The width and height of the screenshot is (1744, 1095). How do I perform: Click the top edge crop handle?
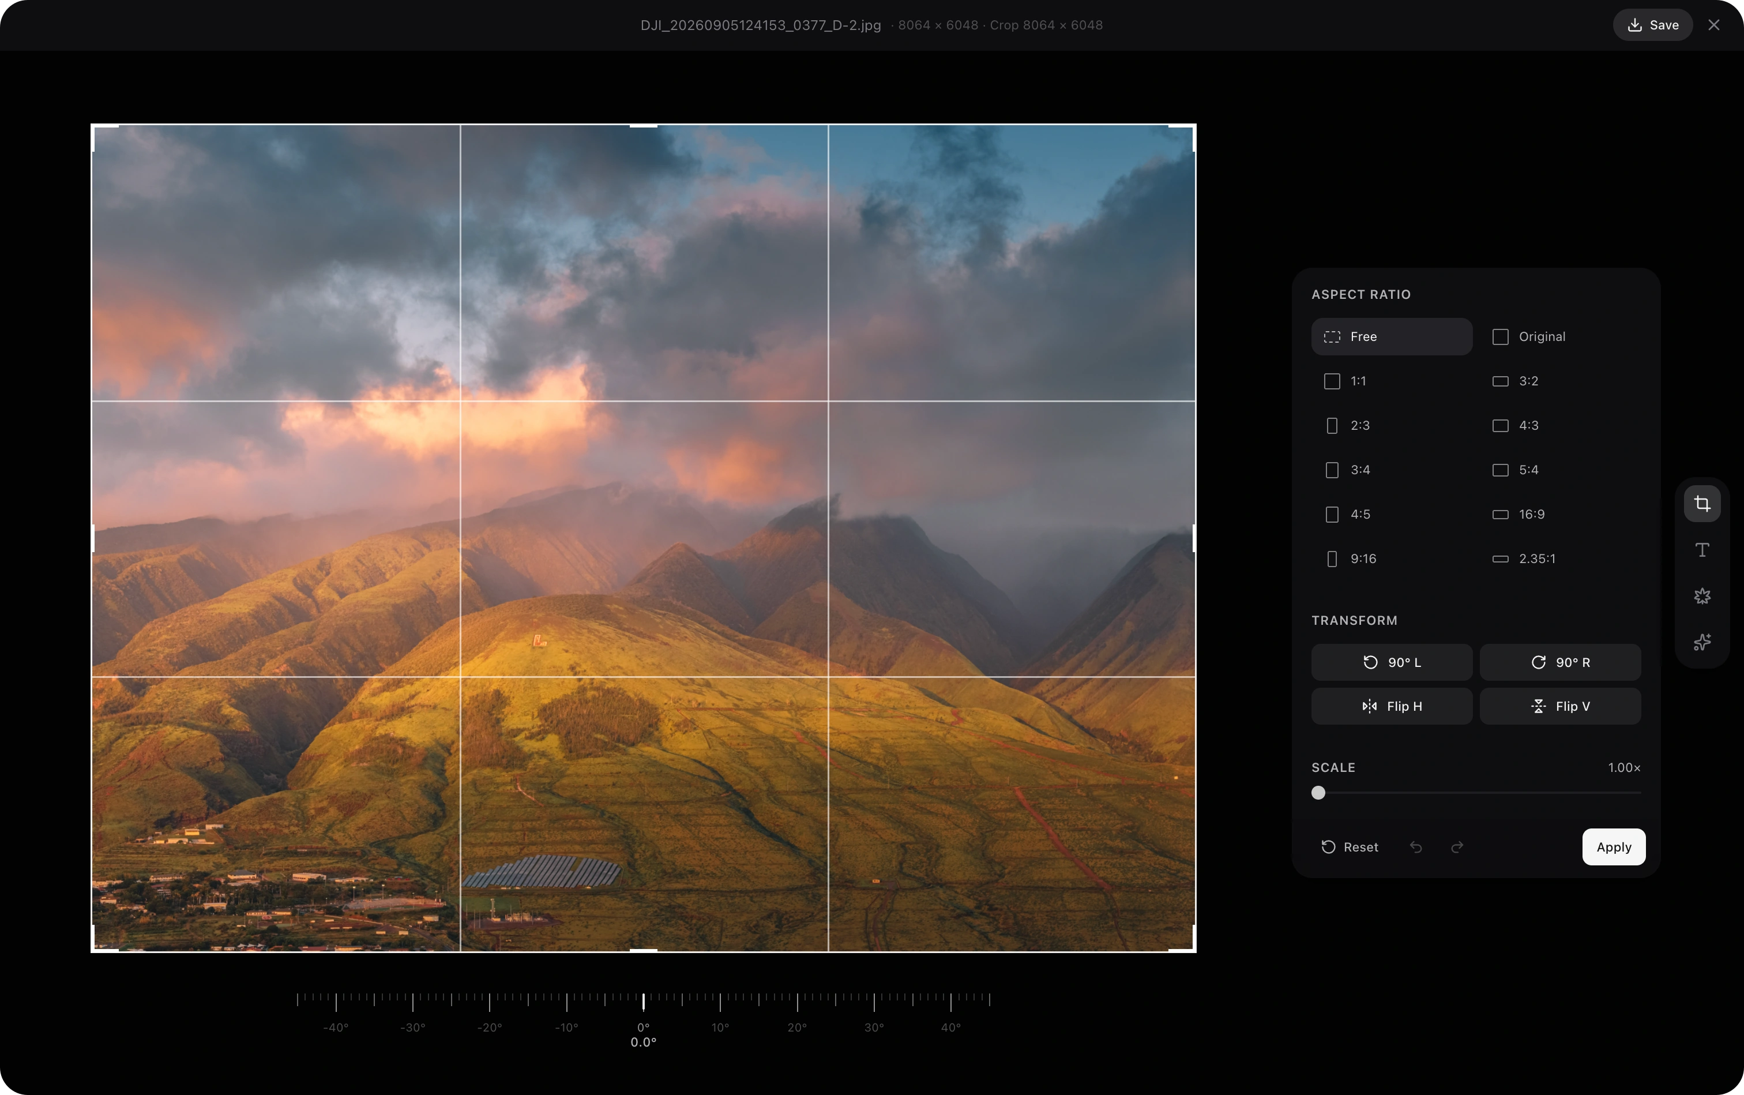[x=644, y=126]
